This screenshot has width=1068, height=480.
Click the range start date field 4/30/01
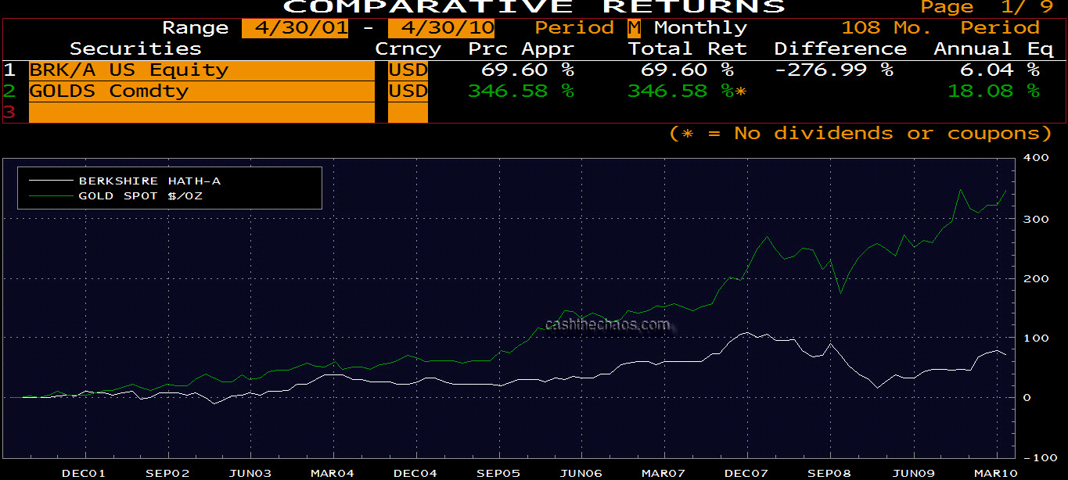(295, 28)
